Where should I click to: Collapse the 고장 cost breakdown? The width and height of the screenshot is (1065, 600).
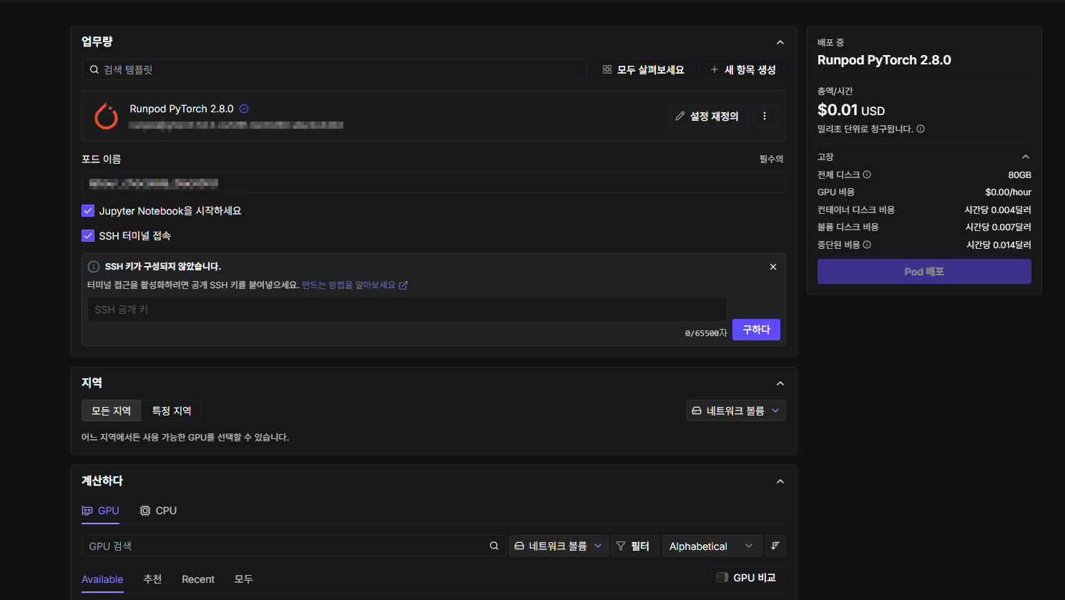pos(1026,157)
